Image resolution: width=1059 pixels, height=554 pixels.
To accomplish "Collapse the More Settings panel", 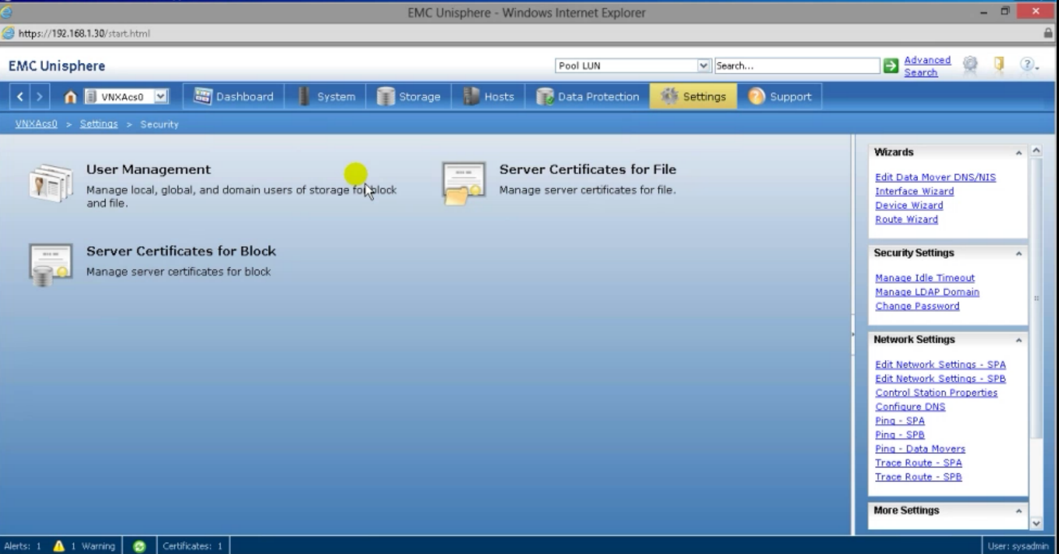I will (1018, 511).
